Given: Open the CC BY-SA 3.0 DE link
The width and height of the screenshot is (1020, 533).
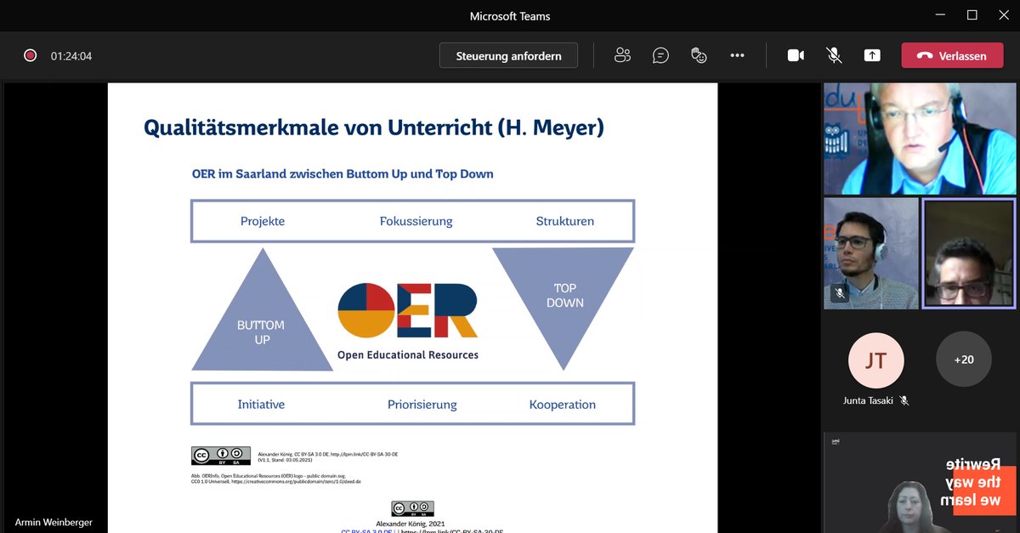Looking at the screenshot, I should pos(365,531).
